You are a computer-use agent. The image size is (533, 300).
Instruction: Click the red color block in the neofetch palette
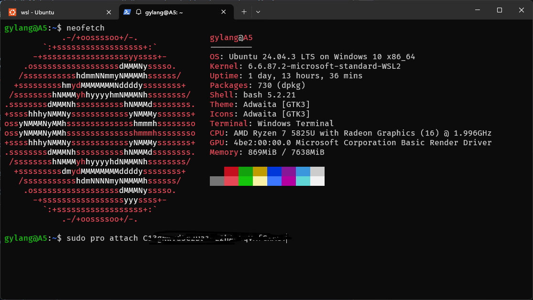(231, 171)
